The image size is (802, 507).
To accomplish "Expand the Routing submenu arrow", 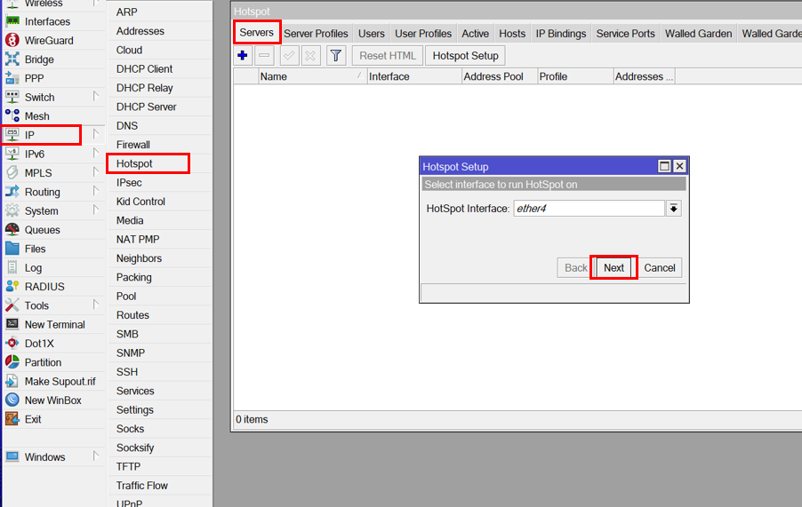I will click(96, 191).
